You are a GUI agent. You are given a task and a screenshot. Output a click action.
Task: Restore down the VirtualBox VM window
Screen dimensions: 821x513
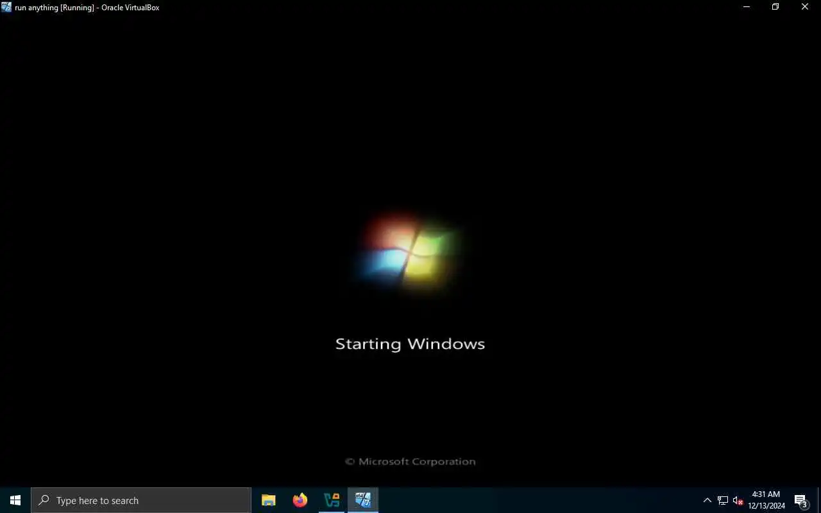click(775, 7)
